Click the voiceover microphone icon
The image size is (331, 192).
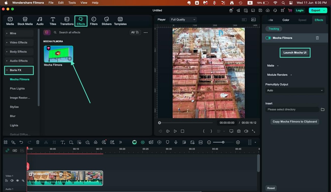(x=176, y=142)
